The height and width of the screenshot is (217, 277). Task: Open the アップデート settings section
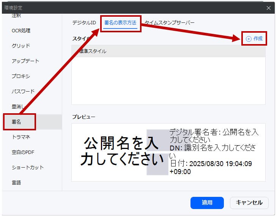[x=25, y=61]
